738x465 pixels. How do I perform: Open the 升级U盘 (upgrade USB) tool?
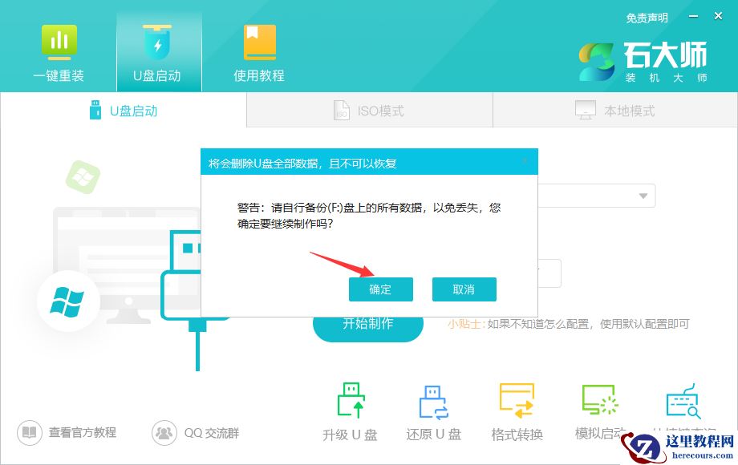pyautogui.click(x=349, y=401)
